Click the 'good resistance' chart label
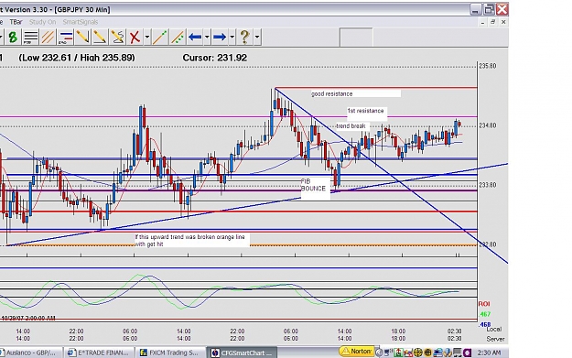The image size is (572, 358). pyautogui.click(x=331, y=93)
